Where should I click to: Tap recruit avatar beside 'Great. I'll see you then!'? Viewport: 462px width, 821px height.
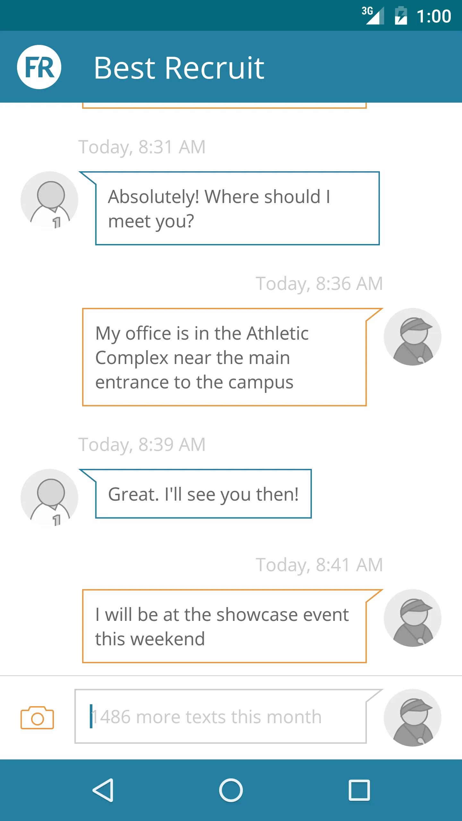(x=49, y=498)
